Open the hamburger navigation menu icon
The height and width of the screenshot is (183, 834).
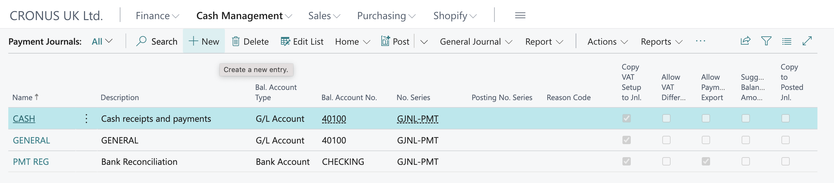pos(520,16)
